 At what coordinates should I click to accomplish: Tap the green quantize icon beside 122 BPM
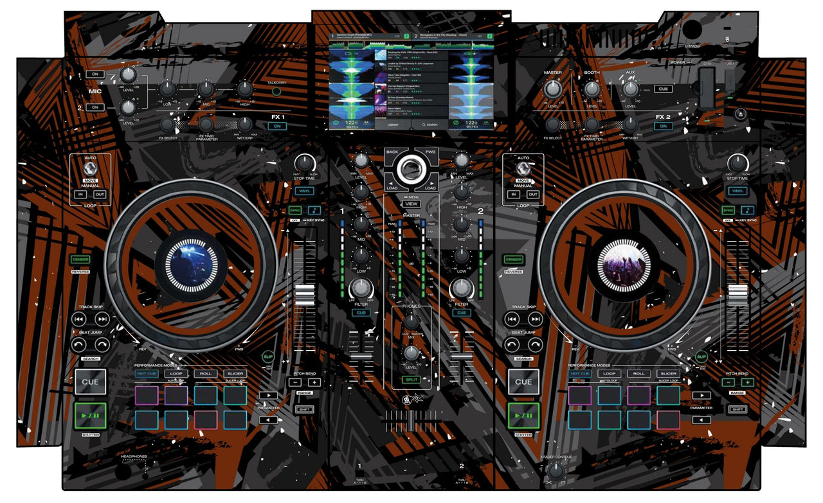click(x=334, y=123)
